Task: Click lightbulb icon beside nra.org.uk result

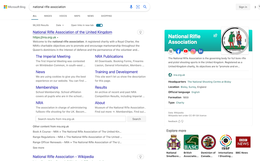Action: click(140, 32)
